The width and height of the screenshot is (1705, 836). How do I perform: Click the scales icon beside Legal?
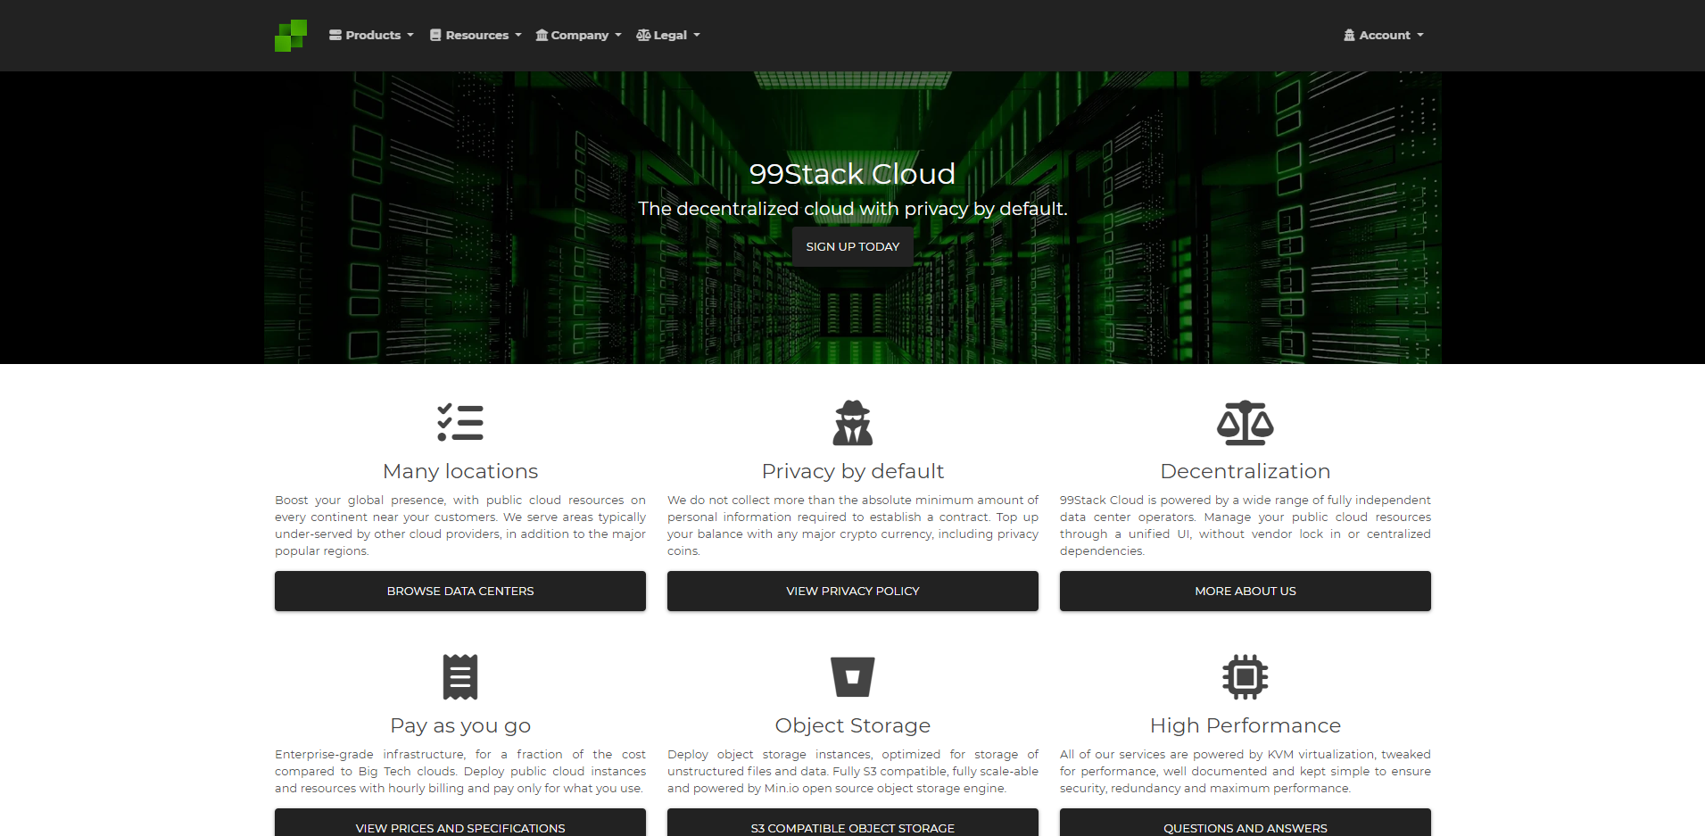(643, 36)
